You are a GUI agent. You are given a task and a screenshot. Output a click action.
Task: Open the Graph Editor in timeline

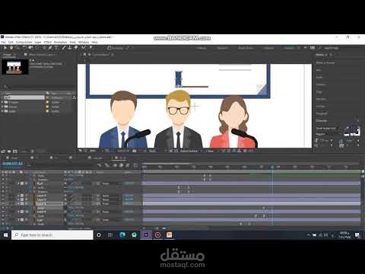click(x=135, y=165)
